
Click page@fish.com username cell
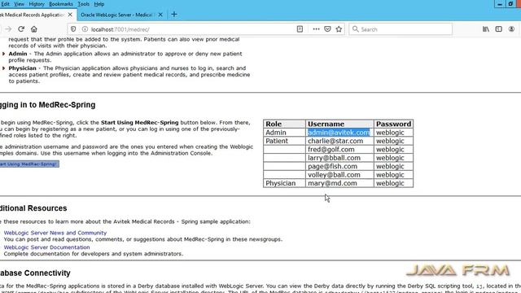pos(339,166)
